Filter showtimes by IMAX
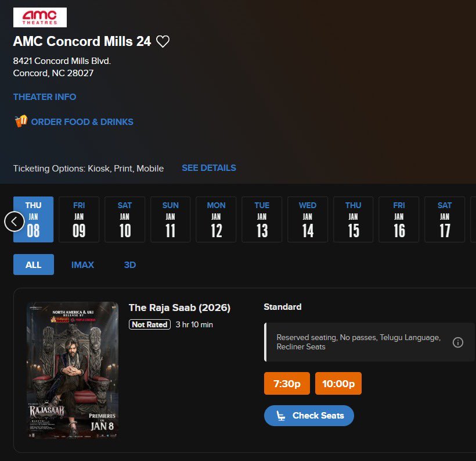This screenshot has width=476, height=461. click(82, 265)
